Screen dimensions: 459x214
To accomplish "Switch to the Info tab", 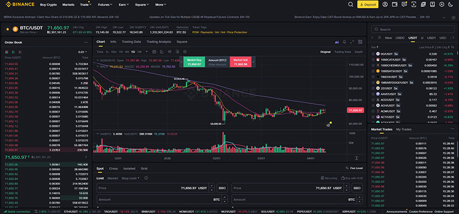I will (x=113, y=42).
